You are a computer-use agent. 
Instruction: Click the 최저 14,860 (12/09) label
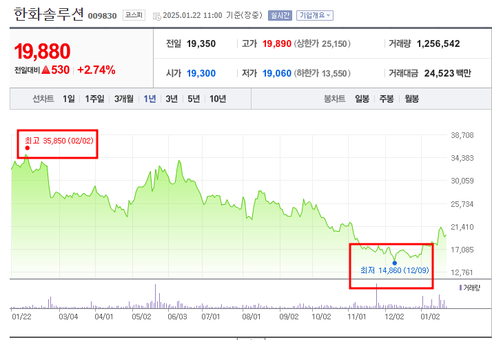click(x=394, y=270)
